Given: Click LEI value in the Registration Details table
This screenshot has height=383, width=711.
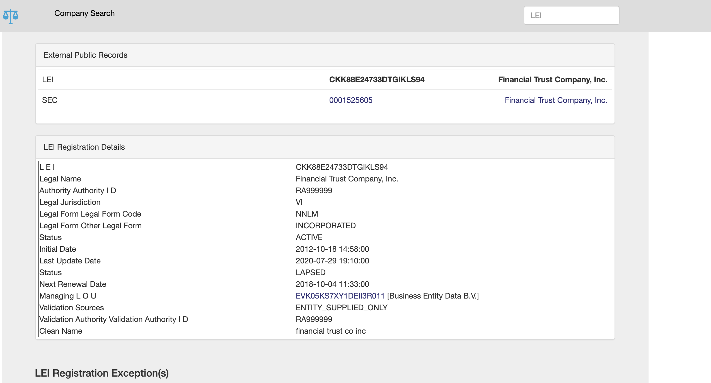Looking at the screenshot, I should (x=342, y=167).
